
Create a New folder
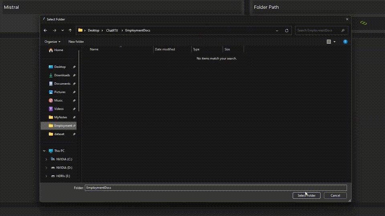76,42
